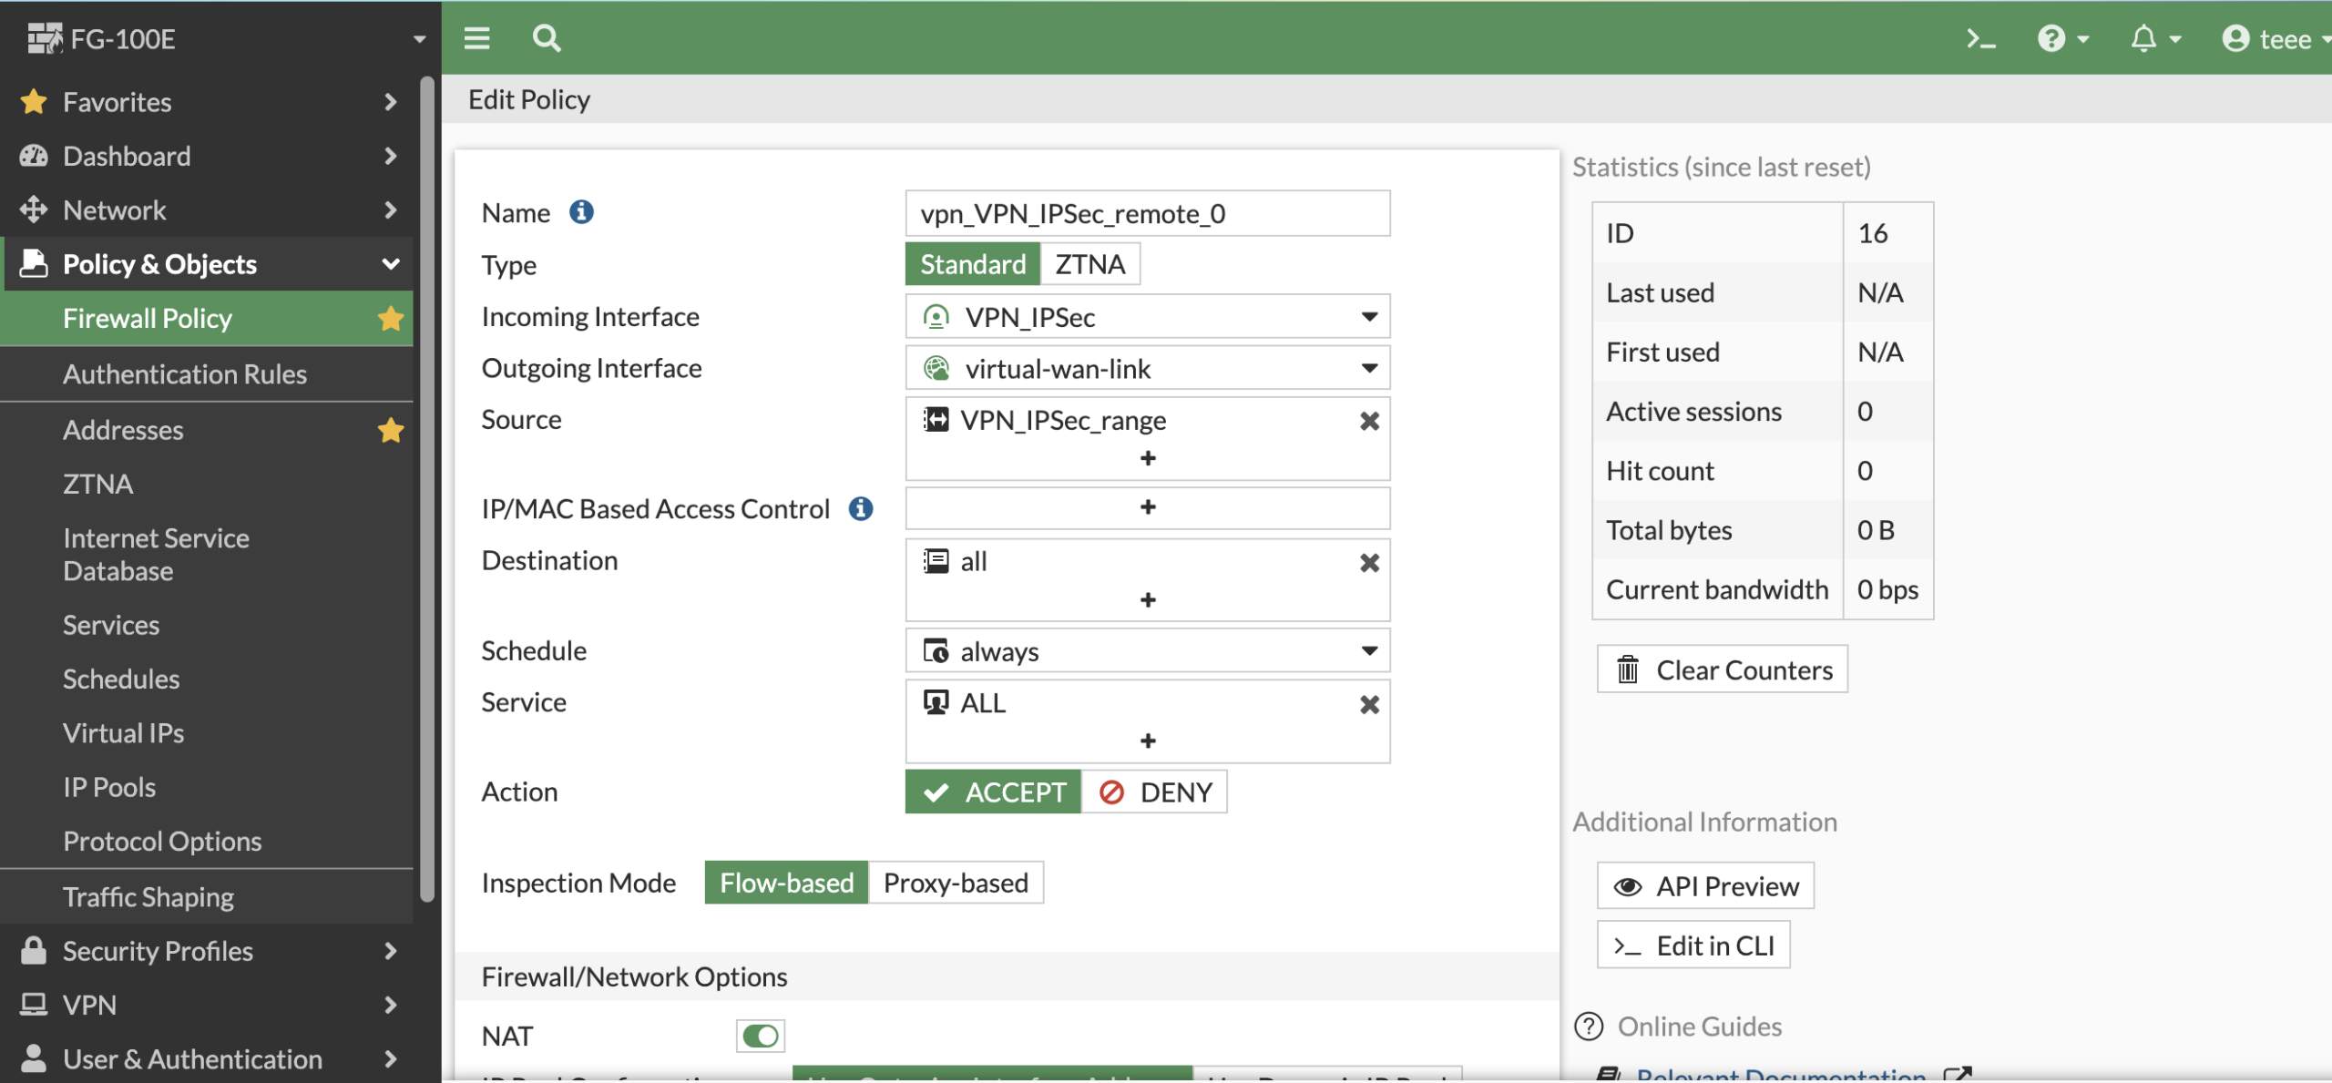The width and height of the screenshot is (2332, 1083).
Task: Click the help question mark icon
Action: 2051,39
